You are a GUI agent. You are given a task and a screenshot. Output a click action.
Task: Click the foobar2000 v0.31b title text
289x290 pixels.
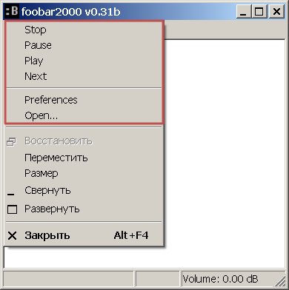pyautogui.click(x=70, y=12)
